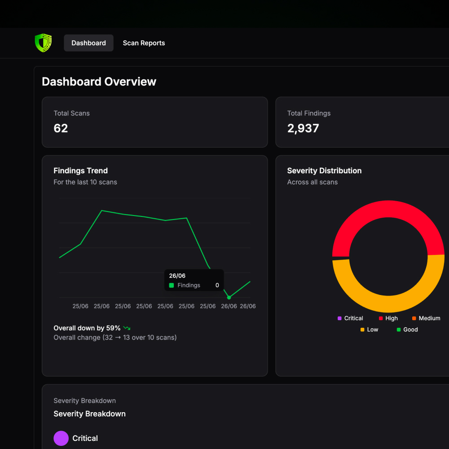Click the green Findings square in the tooltip
Viewport: 449px width, 449px height.
pos(171,285)
